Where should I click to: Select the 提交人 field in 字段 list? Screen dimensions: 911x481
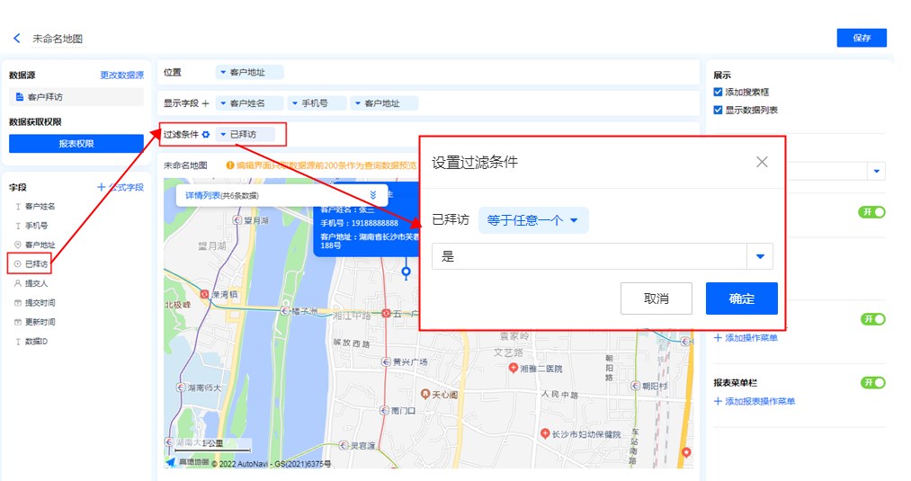(x=36, y=283)
